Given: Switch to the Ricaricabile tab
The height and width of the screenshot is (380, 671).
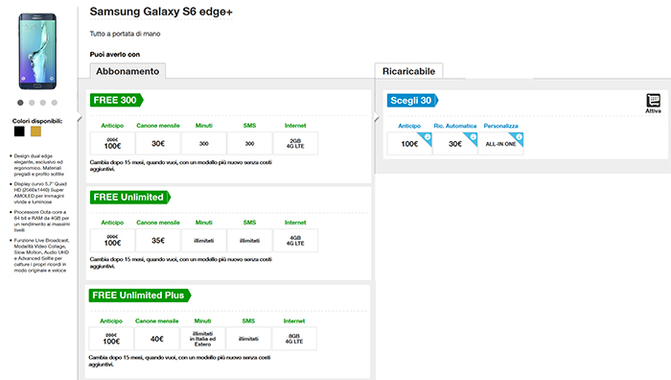Looking at the screenshot, I should tap(408, 71).
